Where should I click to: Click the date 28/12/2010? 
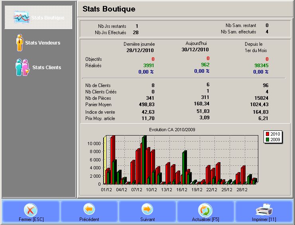[140, 50]
